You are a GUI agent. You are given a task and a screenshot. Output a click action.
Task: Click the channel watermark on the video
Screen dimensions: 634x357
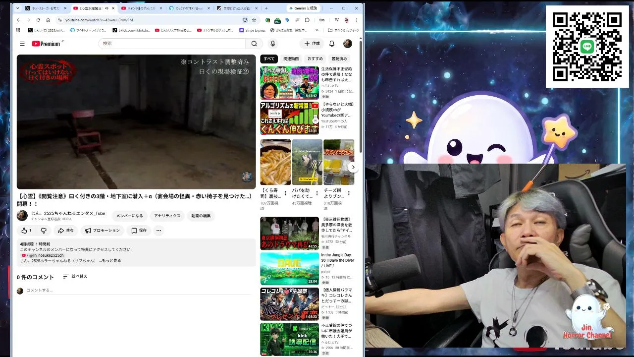click(247, 177)
